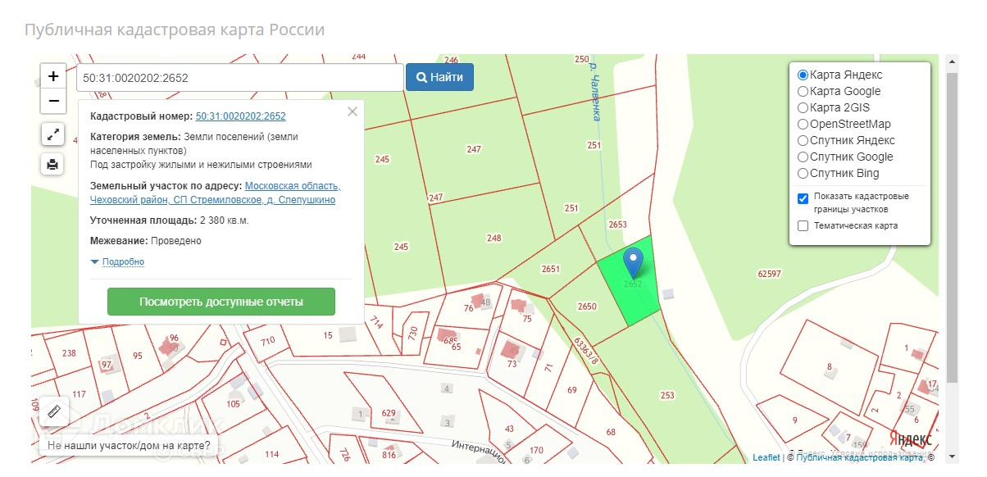The width and height of the screenshot is (987, 477).
Task: Focus the cadastral number search field
Action: click(x=240, y=78)
